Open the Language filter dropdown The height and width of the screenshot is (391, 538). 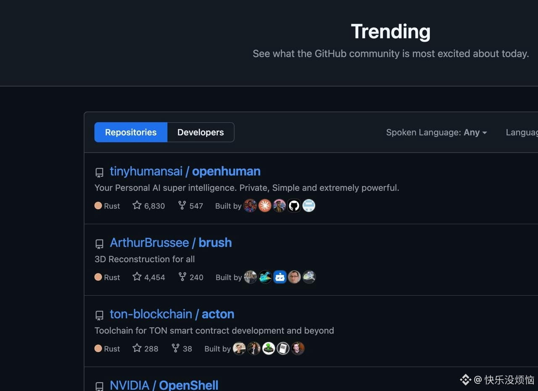click(x=522, y=132)
